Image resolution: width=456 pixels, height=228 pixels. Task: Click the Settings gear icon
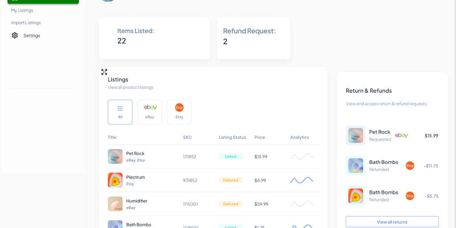click(15, 36)
